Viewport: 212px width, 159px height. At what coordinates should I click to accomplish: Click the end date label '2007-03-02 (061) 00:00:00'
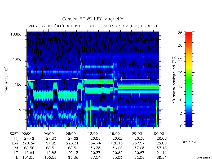(x=130, y=26)
